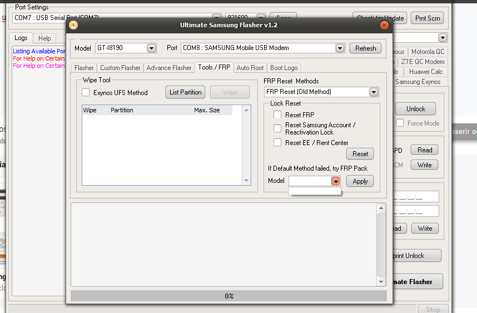
Task: Click the lower Write button in the main window
Action: (425, 228)
